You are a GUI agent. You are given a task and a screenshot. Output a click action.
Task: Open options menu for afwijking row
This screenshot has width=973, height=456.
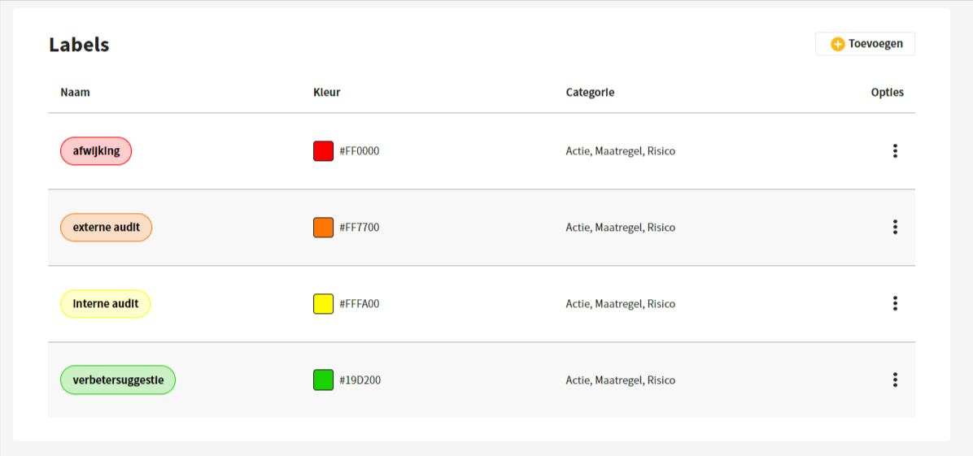coord(895,150)
